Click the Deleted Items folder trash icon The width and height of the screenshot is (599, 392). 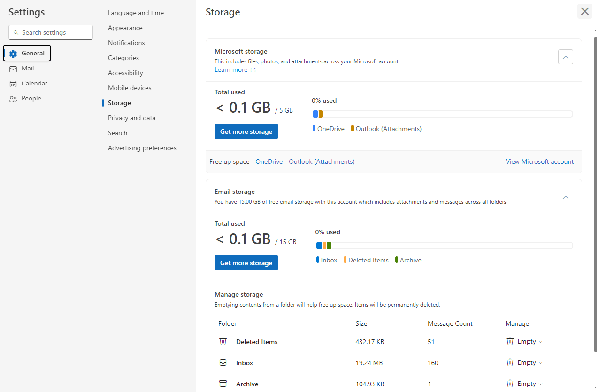pos(223,341)
